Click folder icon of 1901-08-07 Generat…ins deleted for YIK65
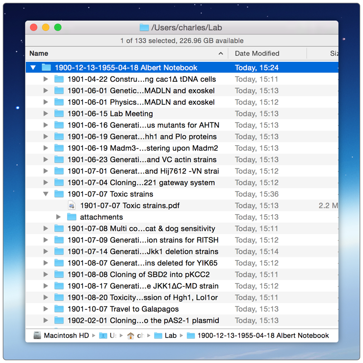The height and width of the screenshot is (363, 363). (x=59, y=263)
